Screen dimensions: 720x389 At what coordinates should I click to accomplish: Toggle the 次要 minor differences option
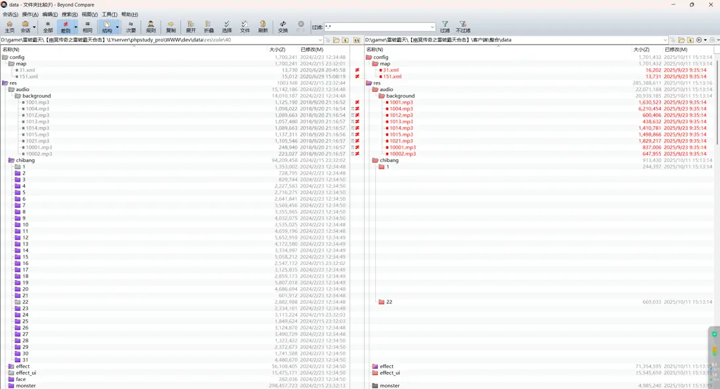[131, 27]
